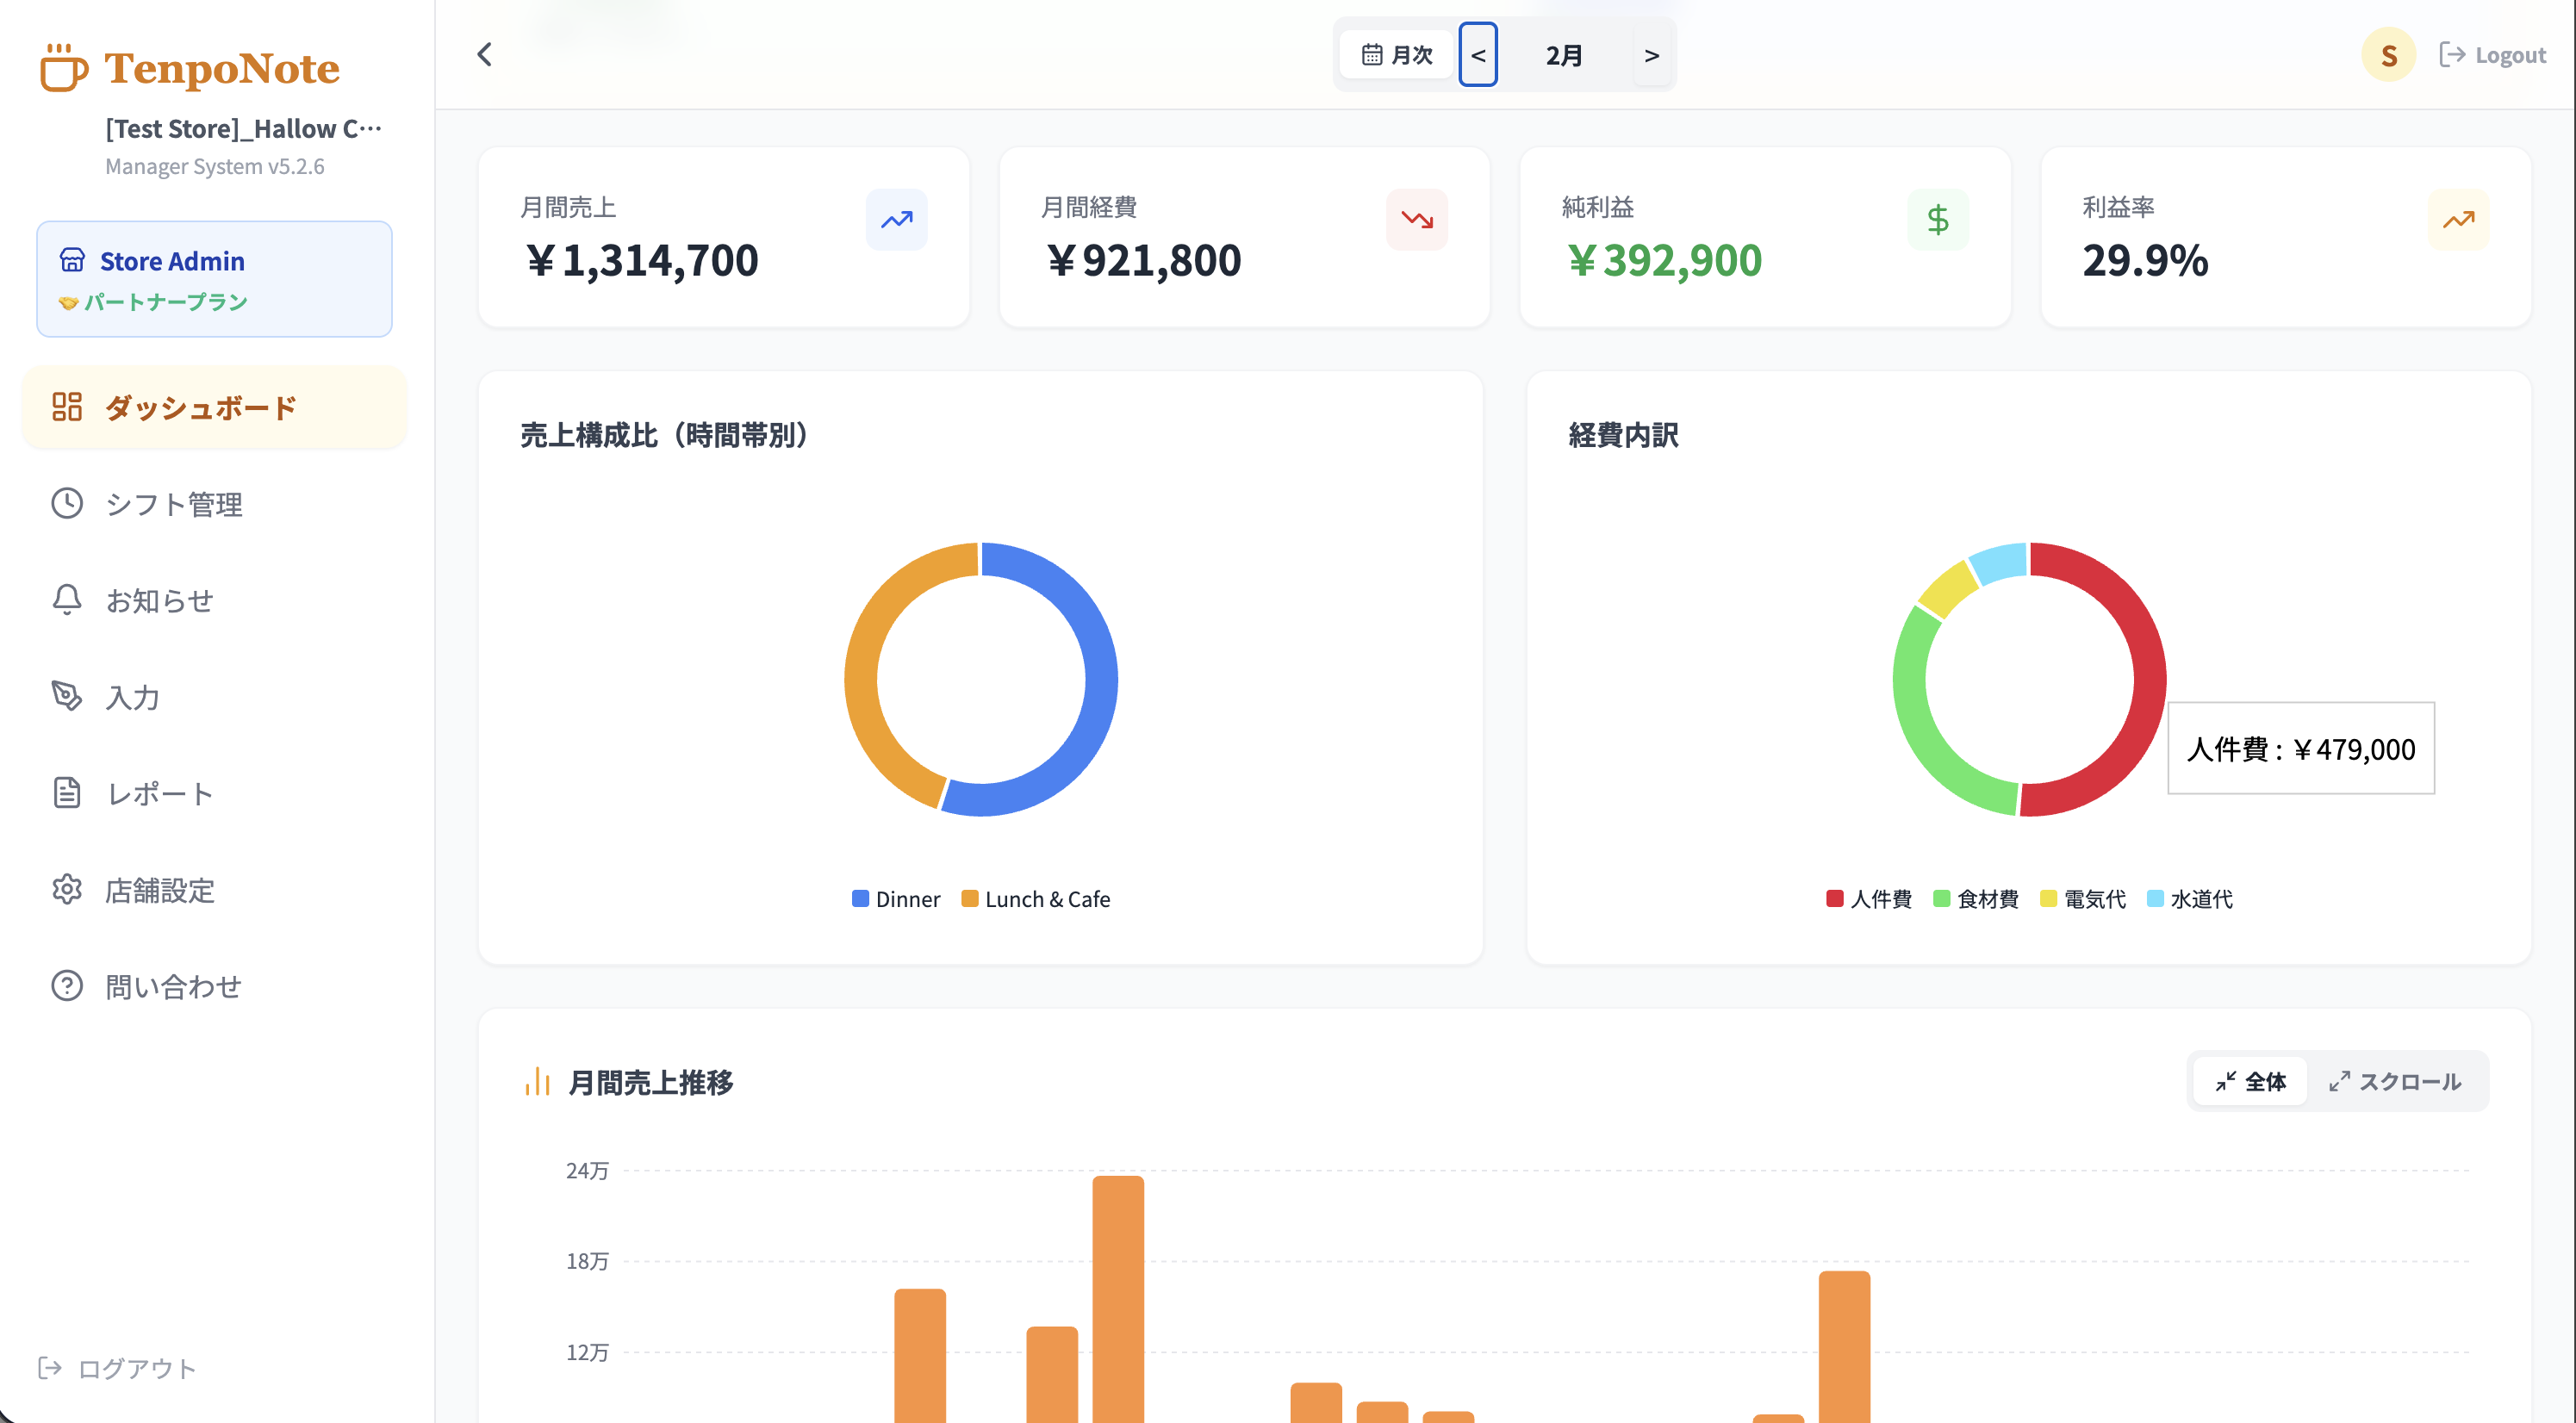Open the 月次 period selector
Viewport: 2576px width, 1423px height.
(x=1397, y=55)
